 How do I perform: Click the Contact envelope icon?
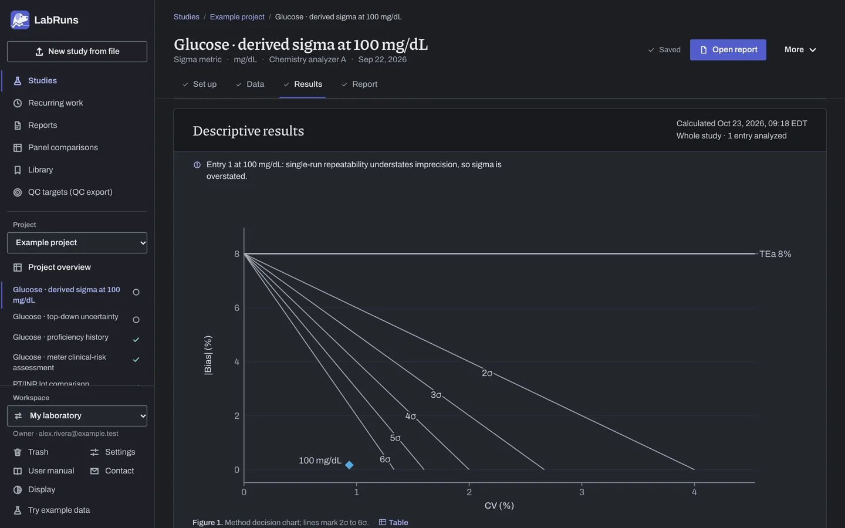[x=94, y=471]
